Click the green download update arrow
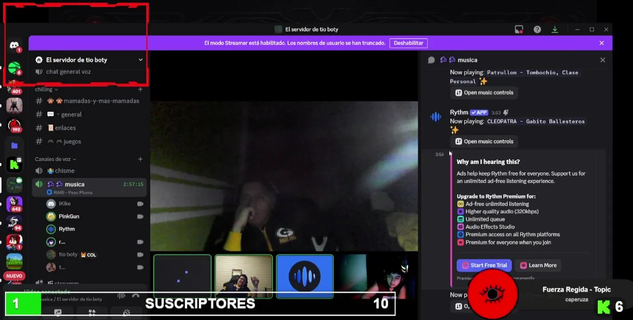The image size is (633, 320). click(555, 29)
